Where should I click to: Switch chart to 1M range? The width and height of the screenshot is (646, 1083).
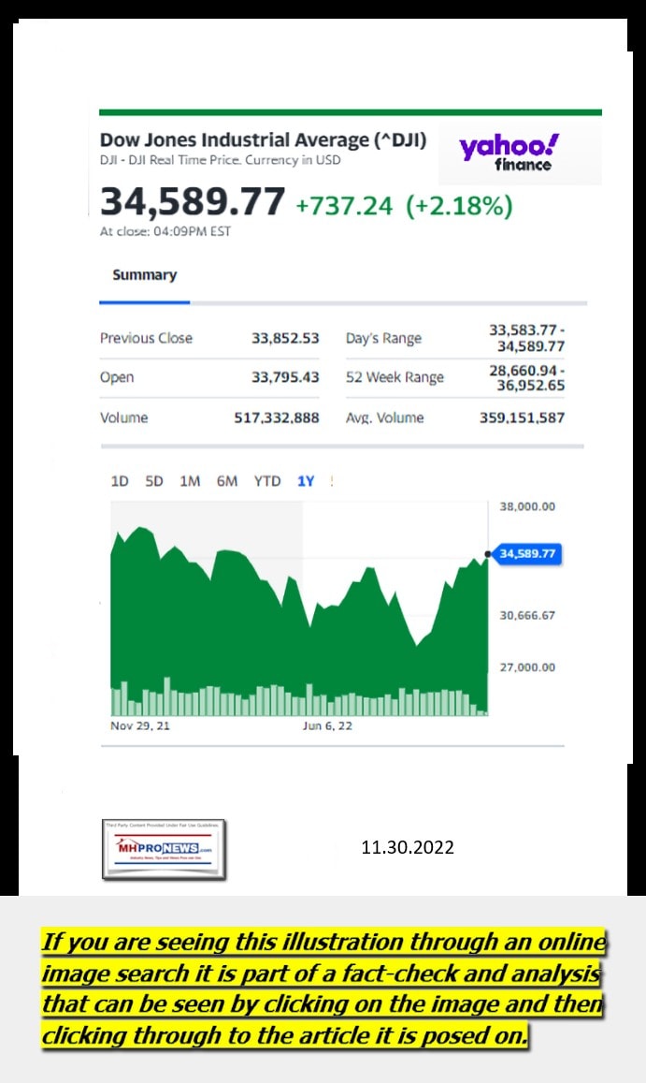pos(190,481)
